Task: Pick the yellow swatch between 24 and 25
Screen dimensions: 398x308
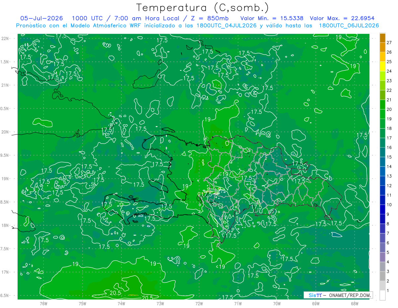Action: (x=382, y=66)
